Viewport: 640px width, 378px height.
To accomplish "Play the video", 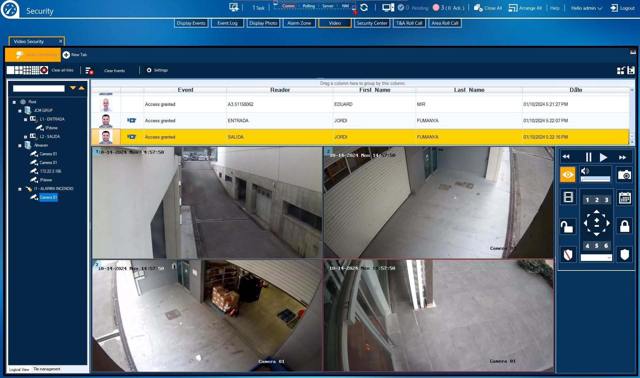I will tap(603, 157).
